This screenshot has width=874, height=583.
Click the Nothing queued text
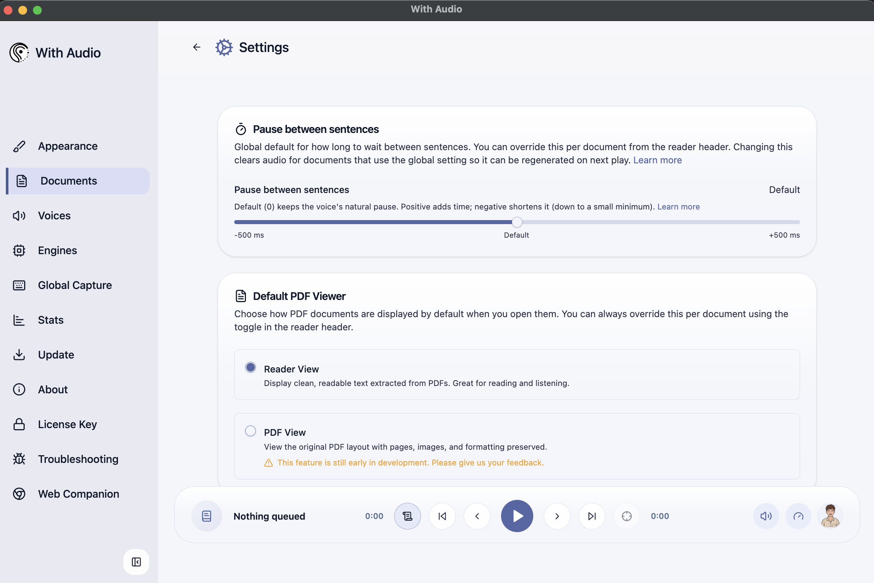(269, 516)
